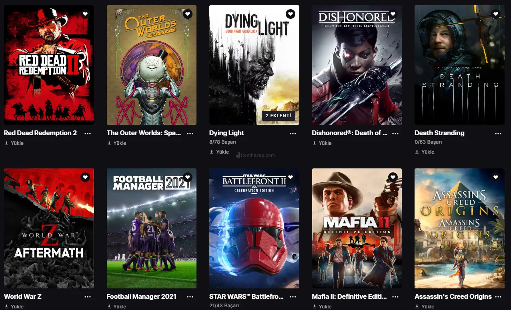Toggle favorite heart on Red Dead Redemption 2

point(85,14)
